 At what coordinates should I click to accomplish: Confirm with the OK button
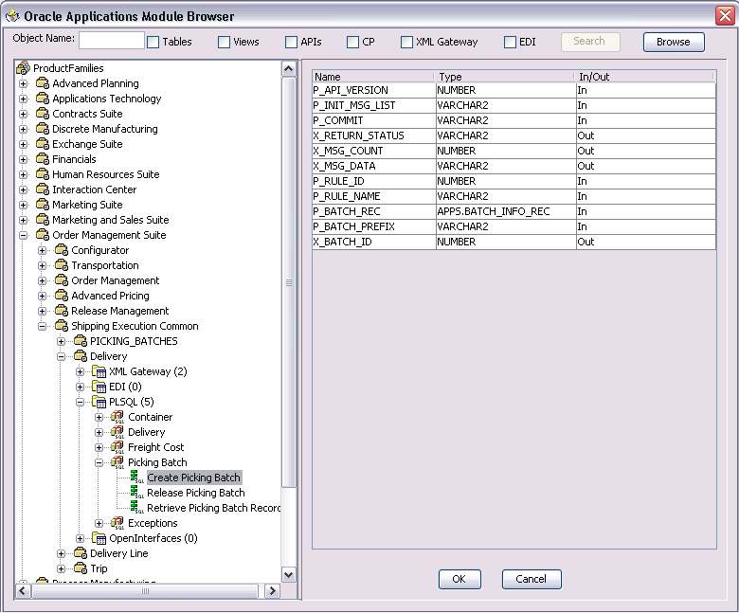(x=460, y=579)
